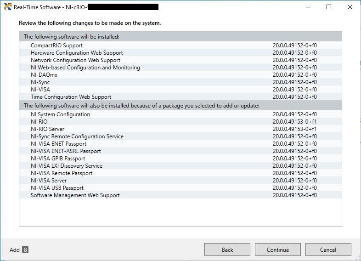361x261 pixels.
Task: Select the NI-RIO Server entry
Action: click(48, 129)
